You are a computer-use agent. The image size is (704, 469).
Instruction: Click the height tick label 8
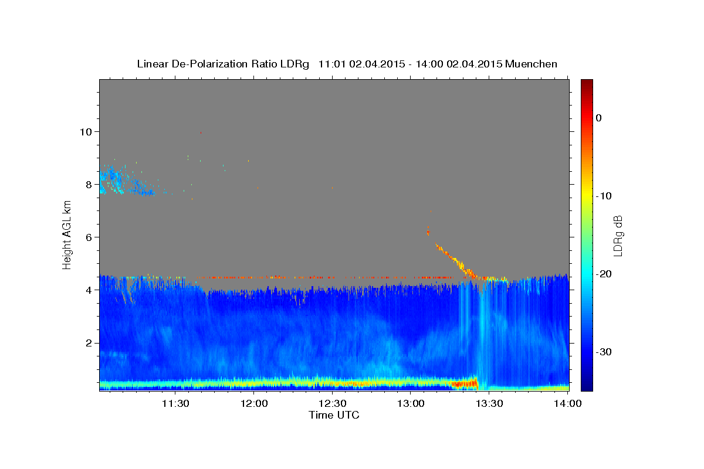coord(90,185)
